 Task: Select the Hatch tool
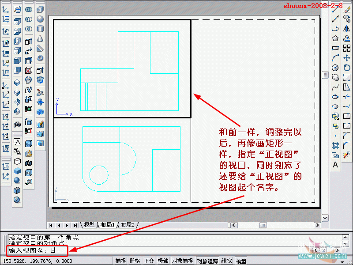click(x=335, y=145)
